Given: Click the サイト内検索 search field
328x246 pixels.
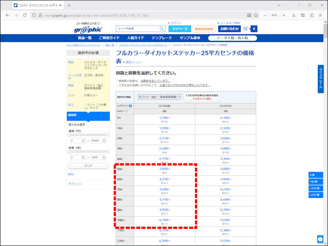Looking at the screenshot, I should (138, 29).
